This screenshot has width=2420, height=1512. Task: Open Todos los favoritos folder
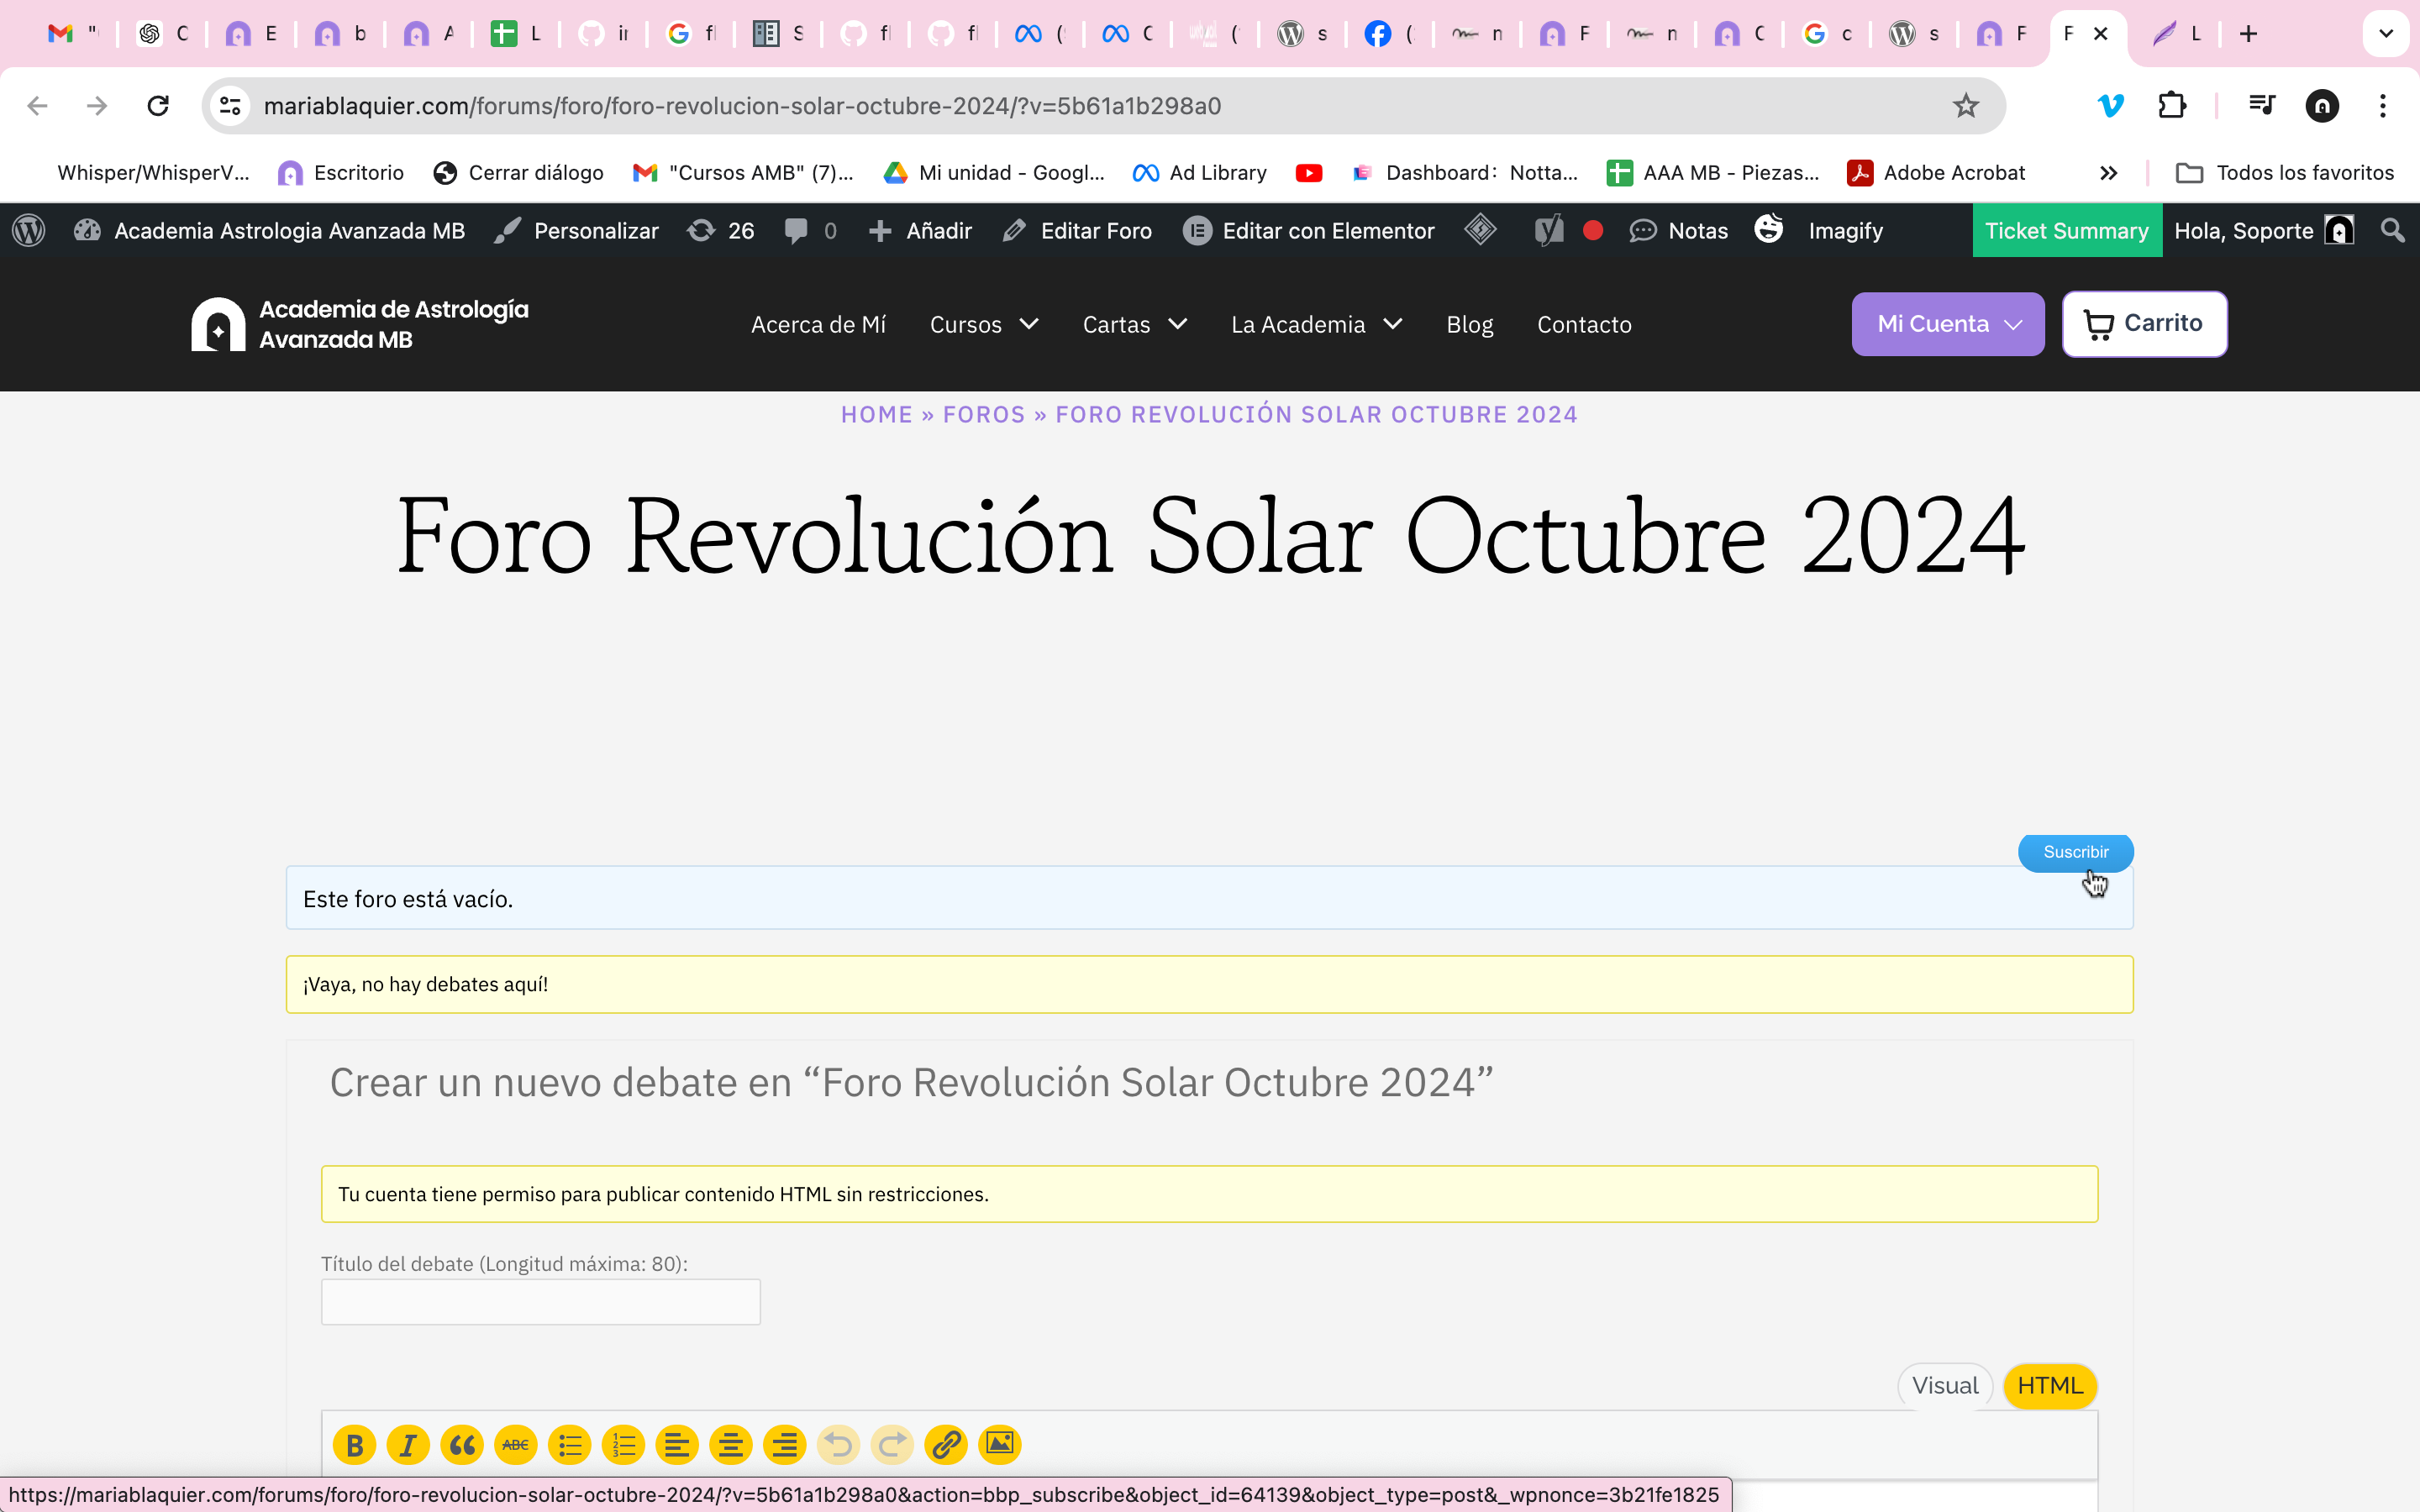pos(2285,173)
